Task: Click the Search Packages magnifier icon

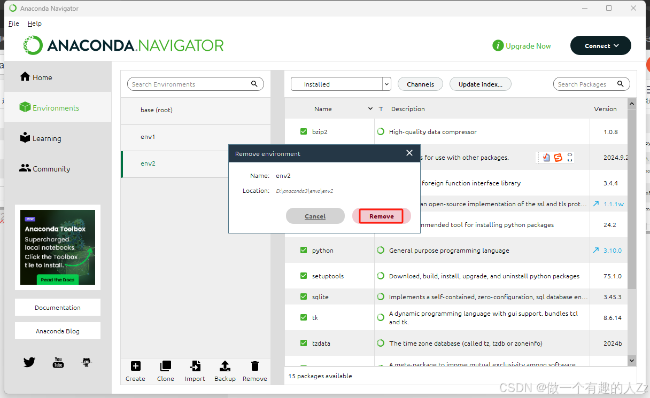Action: click(621, 84)
